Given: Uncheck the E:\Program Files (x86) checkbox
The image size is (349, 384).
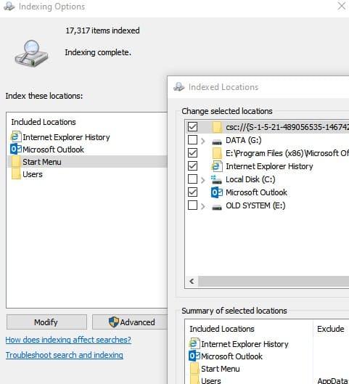Looking at the screenshot, I should [x=192, y=153].
